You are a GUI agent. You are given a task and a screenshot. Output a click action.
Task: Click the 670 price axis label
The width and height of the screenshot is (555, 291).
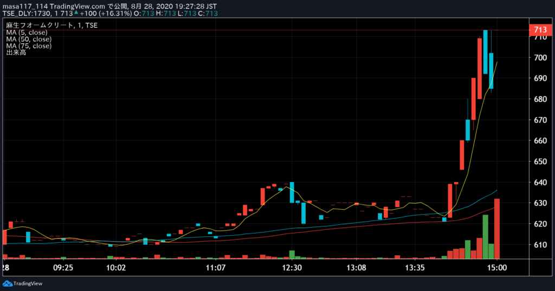click(x=540, y=120)
